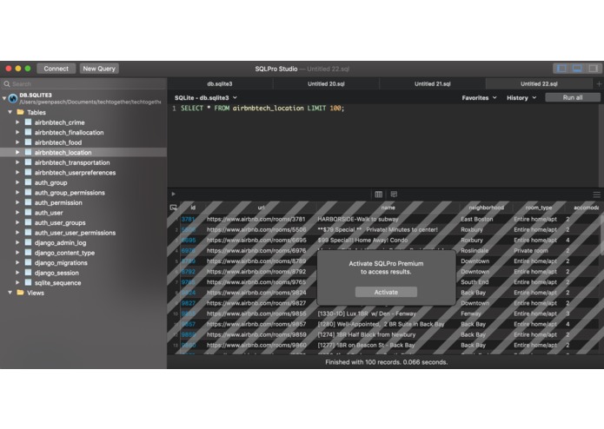
Task: Click into the SQL query editor line
Action: click(x=262, y=108)
